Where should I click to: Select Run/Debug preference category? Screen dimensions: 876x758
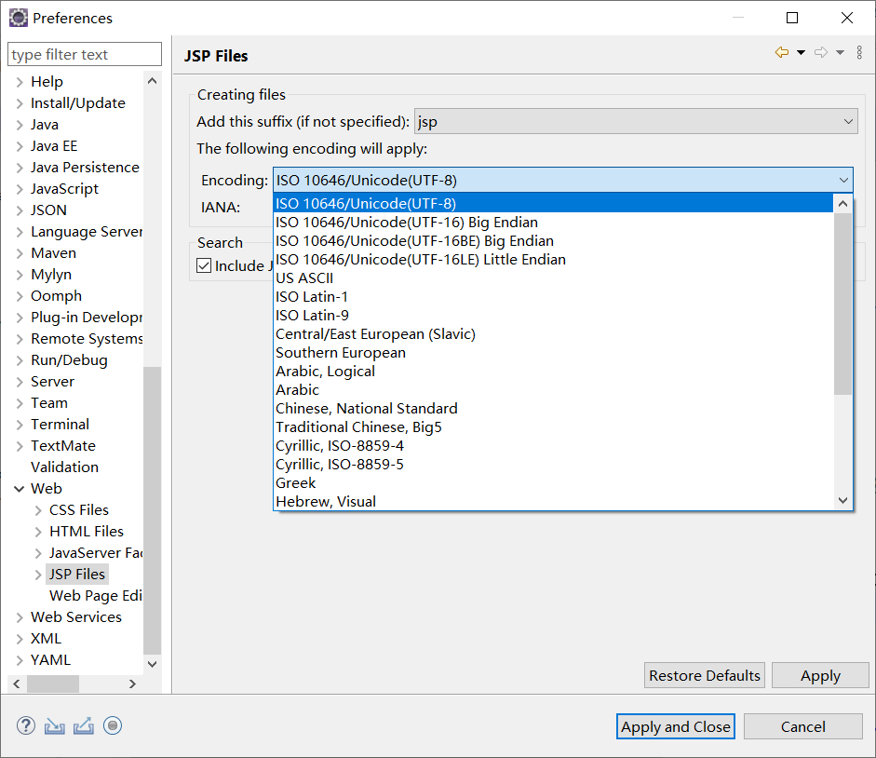coord(69,360)
